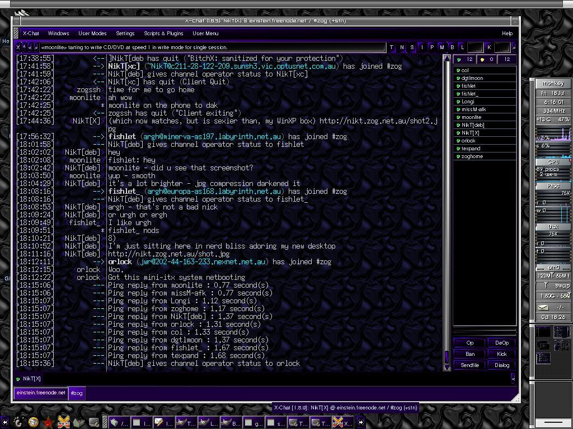The image size is (573, 429).
Task: Click the X-Chat taskbar entry icon
Action: (338, 422)
